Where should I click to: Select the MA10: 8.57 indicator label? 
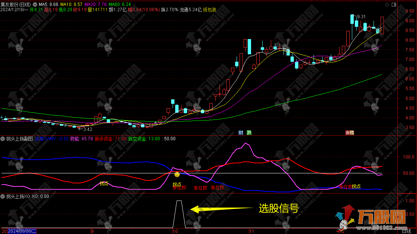[x=71, y=4]
